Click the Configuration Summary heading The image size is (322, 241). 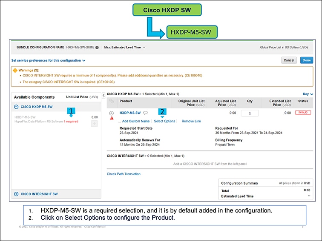point(240,183)
